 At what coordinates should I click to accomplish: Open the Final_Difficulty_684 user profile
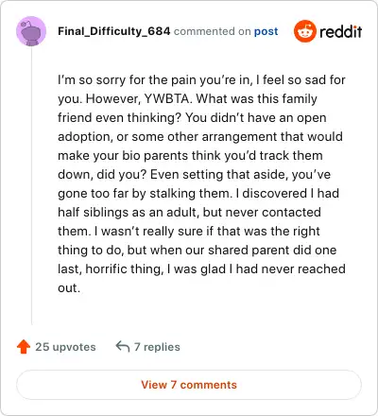point(114,31)
